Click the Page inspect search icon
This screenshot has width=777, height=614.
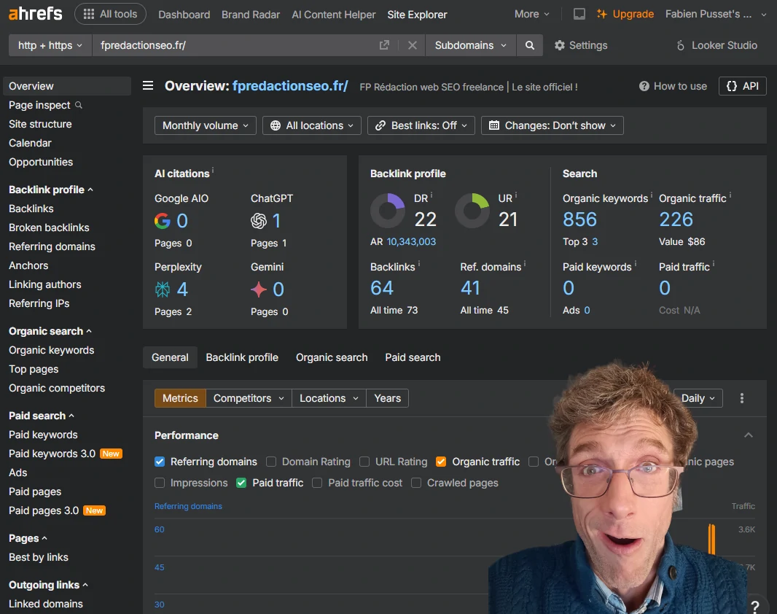[78, 105]
